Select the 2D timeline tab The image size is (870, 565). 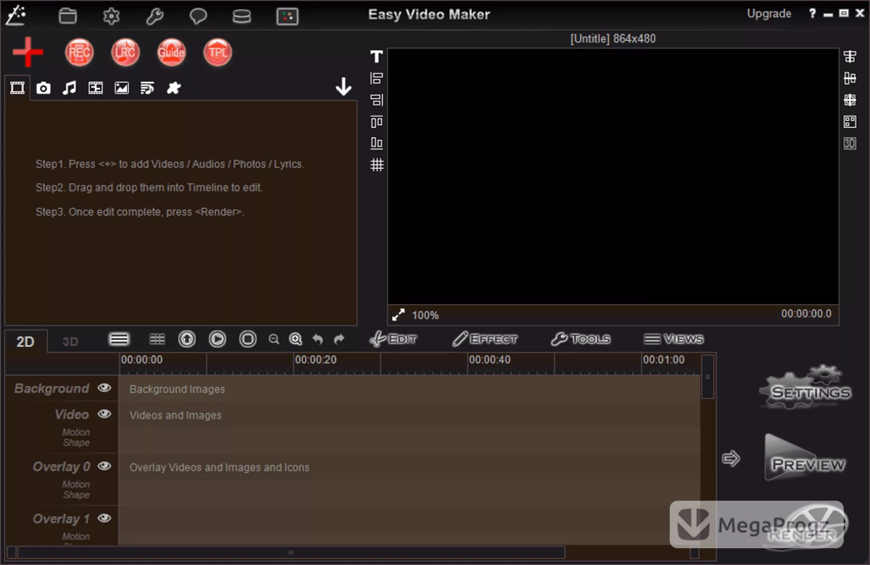pyautogui.click(x=25, y=341)
